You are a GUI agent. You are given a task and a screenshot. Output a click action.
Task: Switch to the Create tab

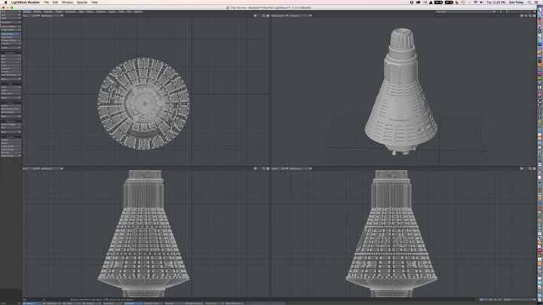point(27,12)
